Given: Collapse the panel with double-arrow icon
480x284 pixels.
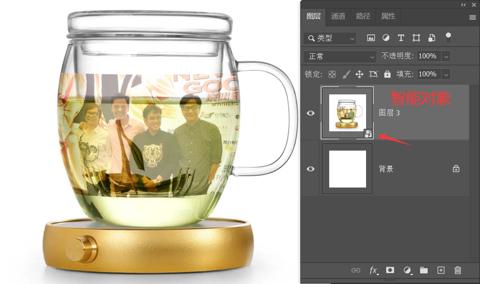Looking at the screenshot, I should (463, 5).
